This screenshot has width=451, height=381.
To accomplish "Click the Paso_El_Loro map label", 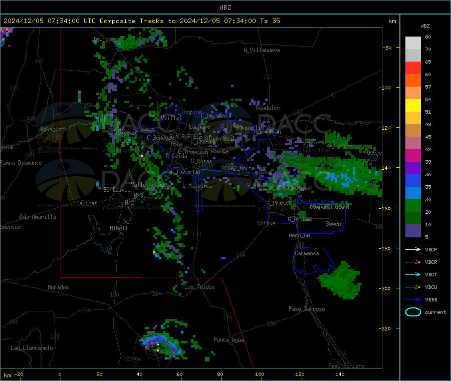I will click(x=347, y=366).
